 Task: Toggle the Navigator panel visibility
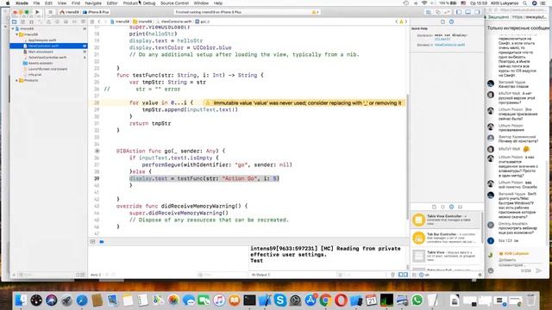pyautogui.click(x=459, y=12)
